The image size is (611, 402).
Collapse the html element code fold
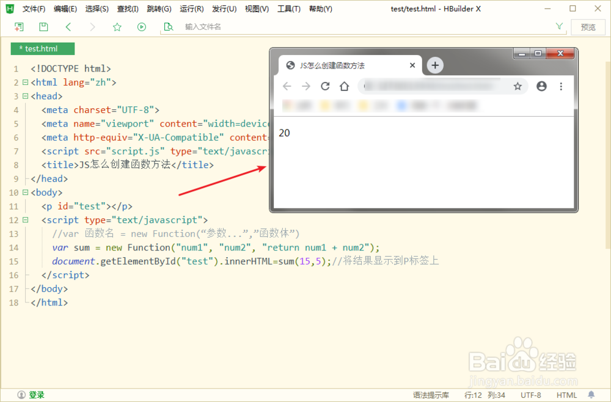click(25, 82)
